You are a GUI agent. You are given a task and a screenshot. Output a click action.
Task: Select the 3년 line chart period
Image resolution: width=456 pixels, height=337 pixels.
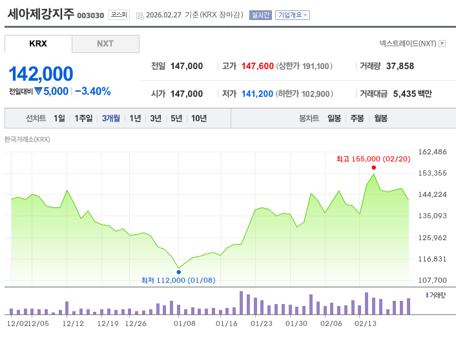click(156, 118)
